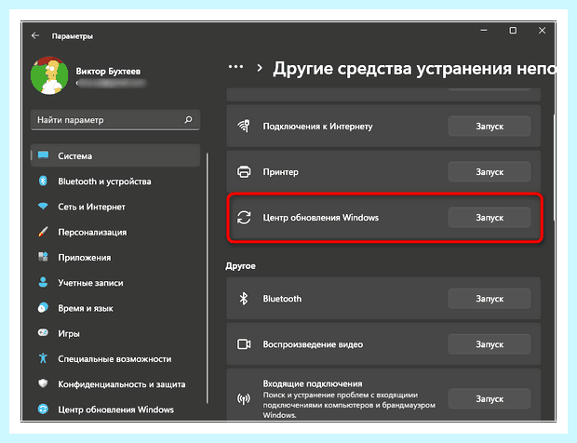Open Время и язык settings
577x443 pixels.
coord(115,308)
